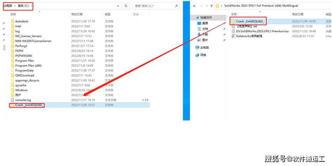The height and width of the screenshot is (166, 332).
Task: Click 文本文档 type of console.log
Action: click(110, 100)
